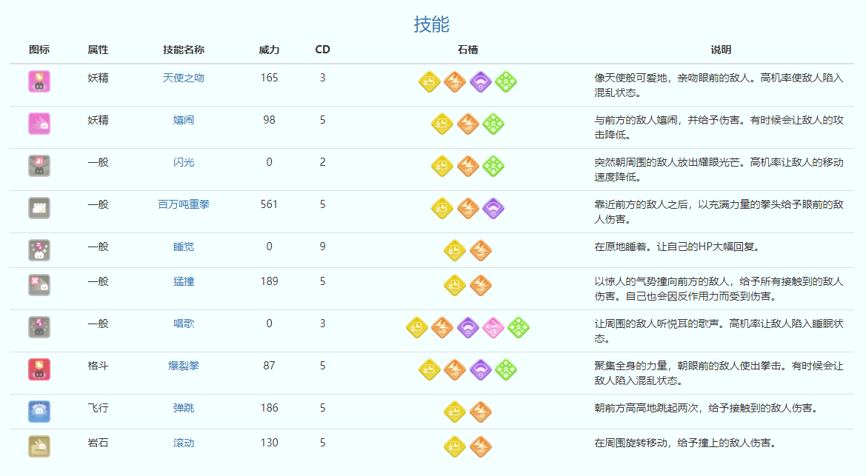Click the power value 561
Image resolution: width=866 pixels, height=476 pixels.
click(269, 204)
